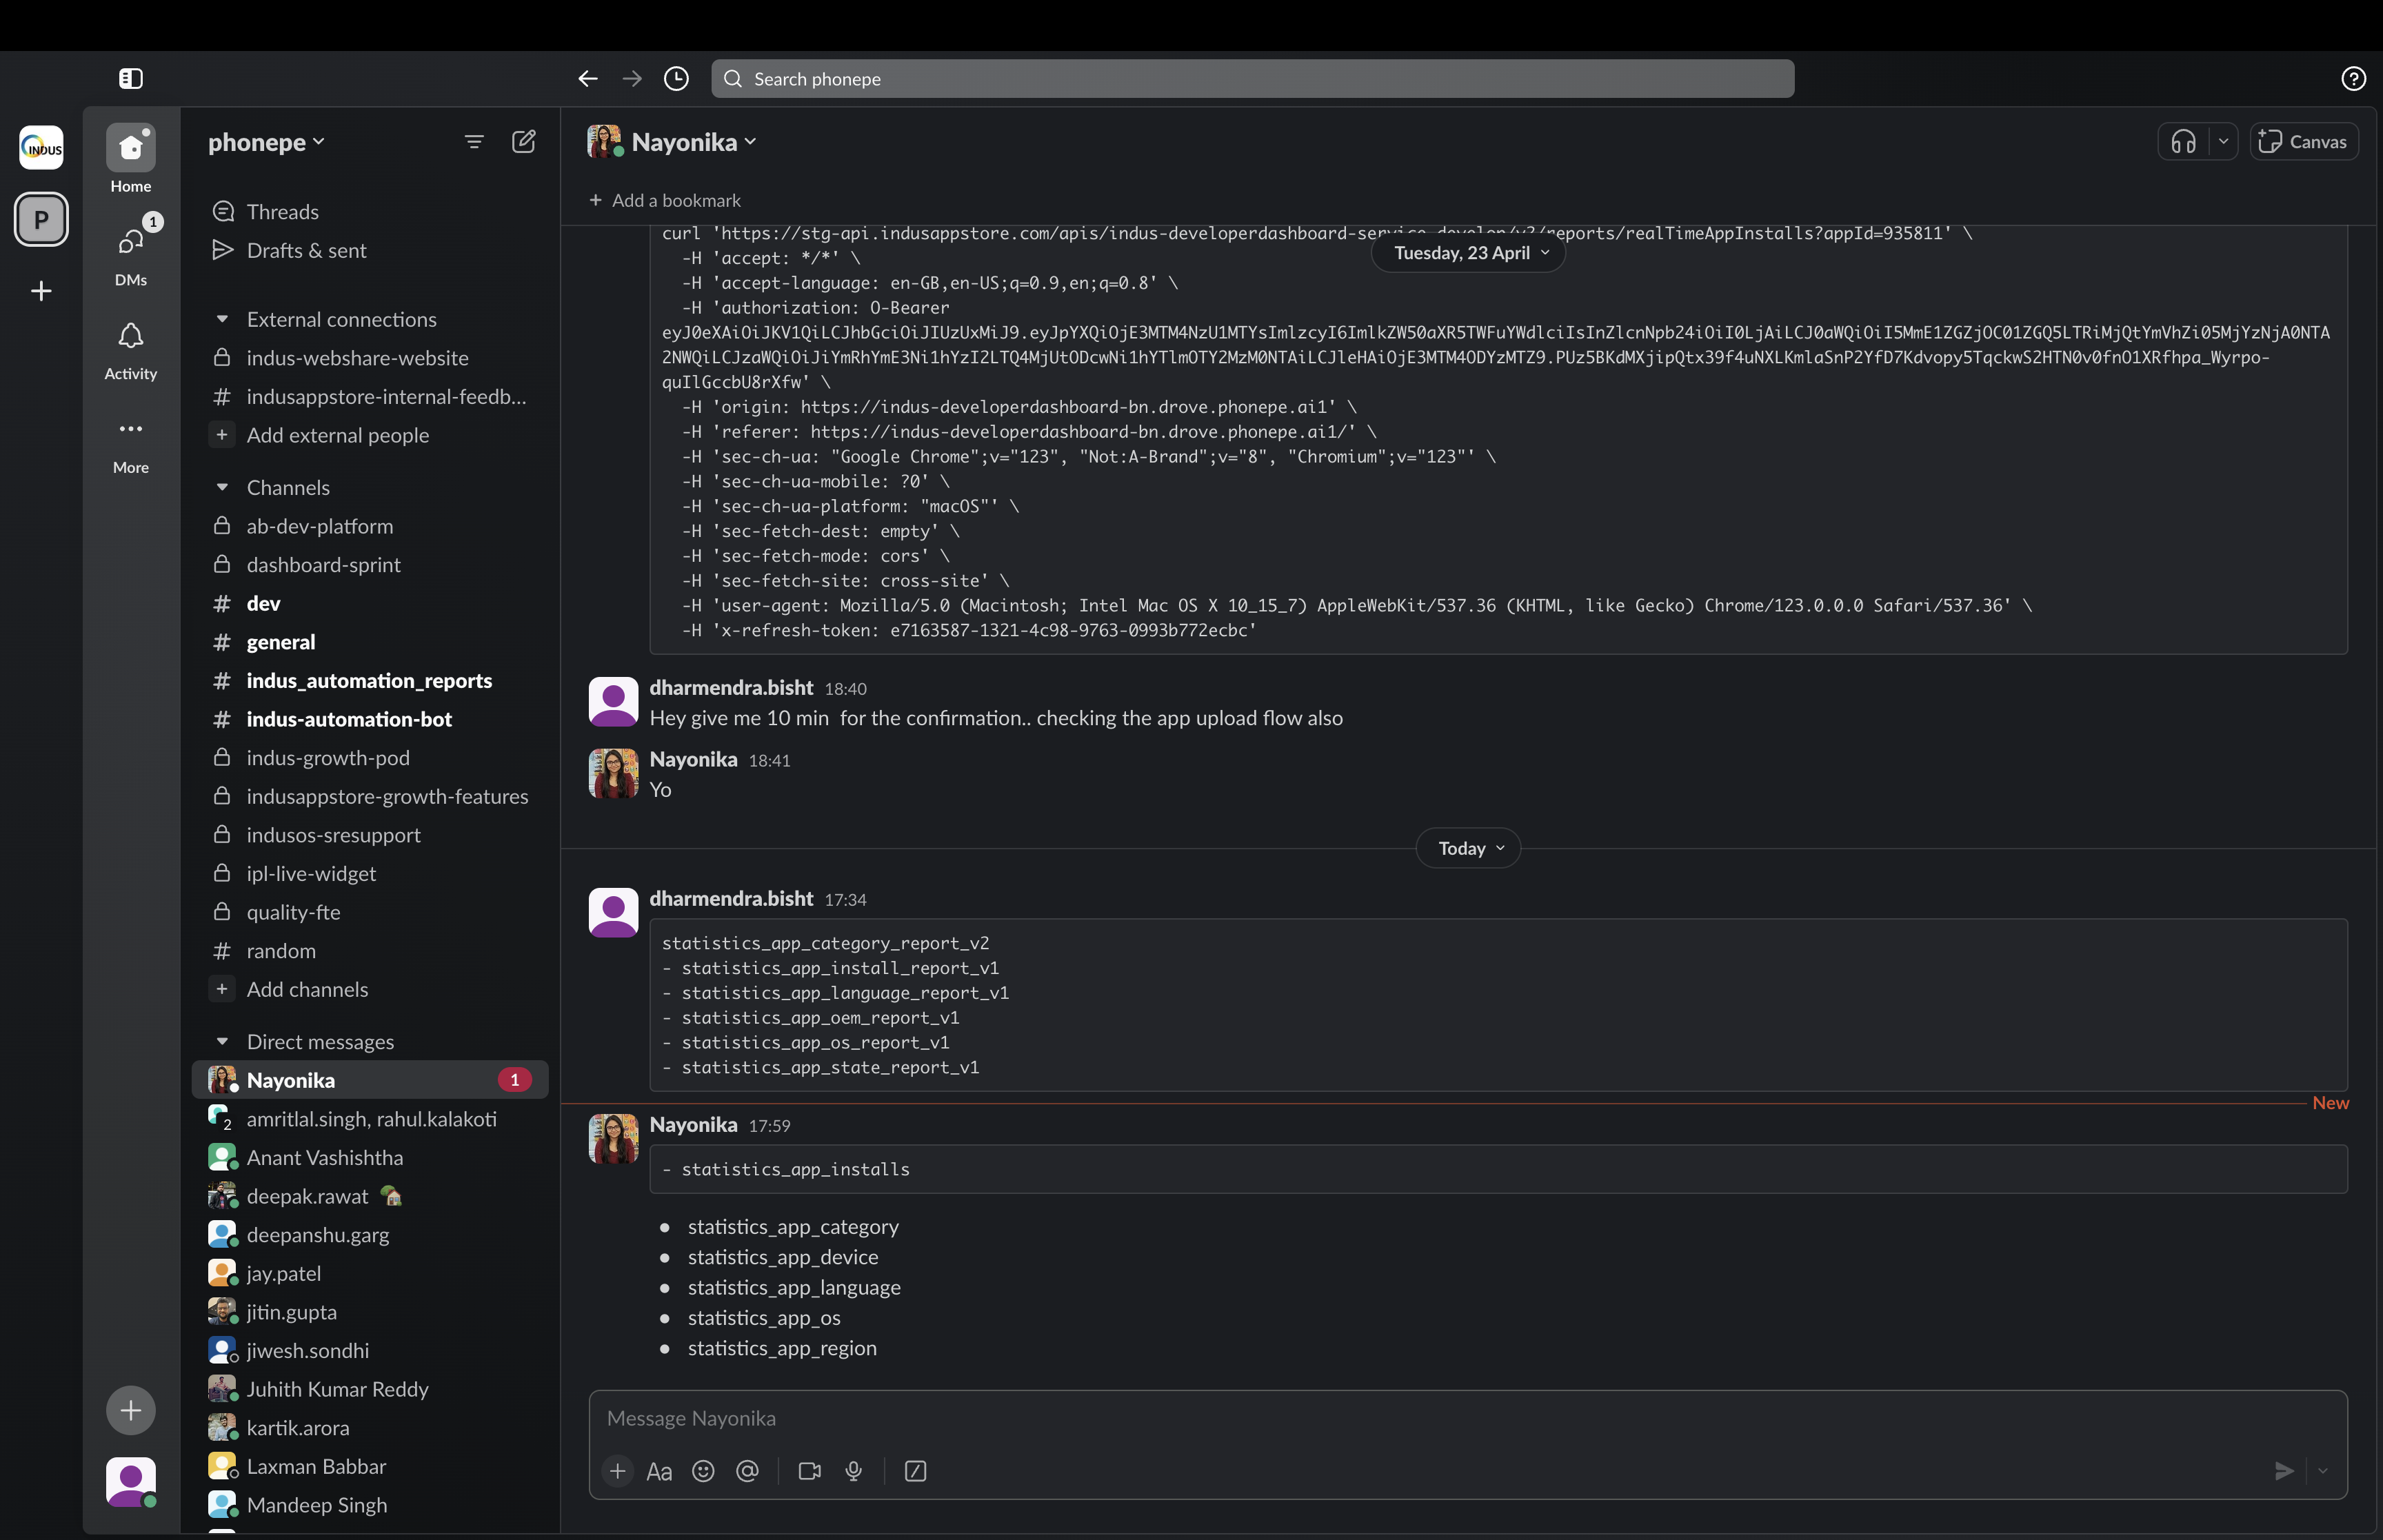Collapse the Channels section
This screenshot has width=2383, height=1540.
(x=222, y=487)
